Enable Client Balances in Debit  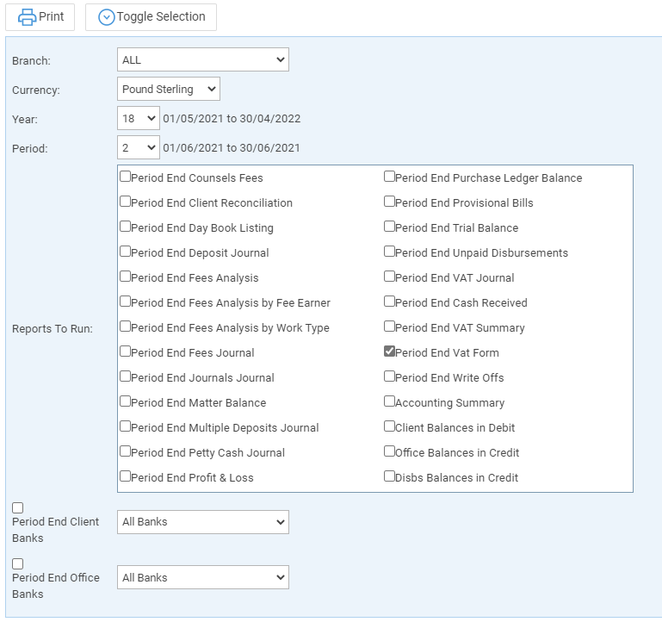pyautogui.click(x=389, y=426)
